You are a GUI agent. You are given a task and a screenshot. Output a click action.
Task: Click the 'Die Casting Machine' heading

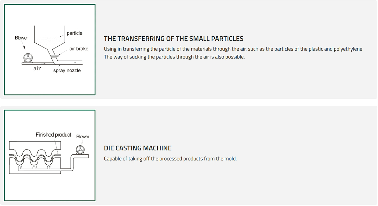click(x=138, y=148)
